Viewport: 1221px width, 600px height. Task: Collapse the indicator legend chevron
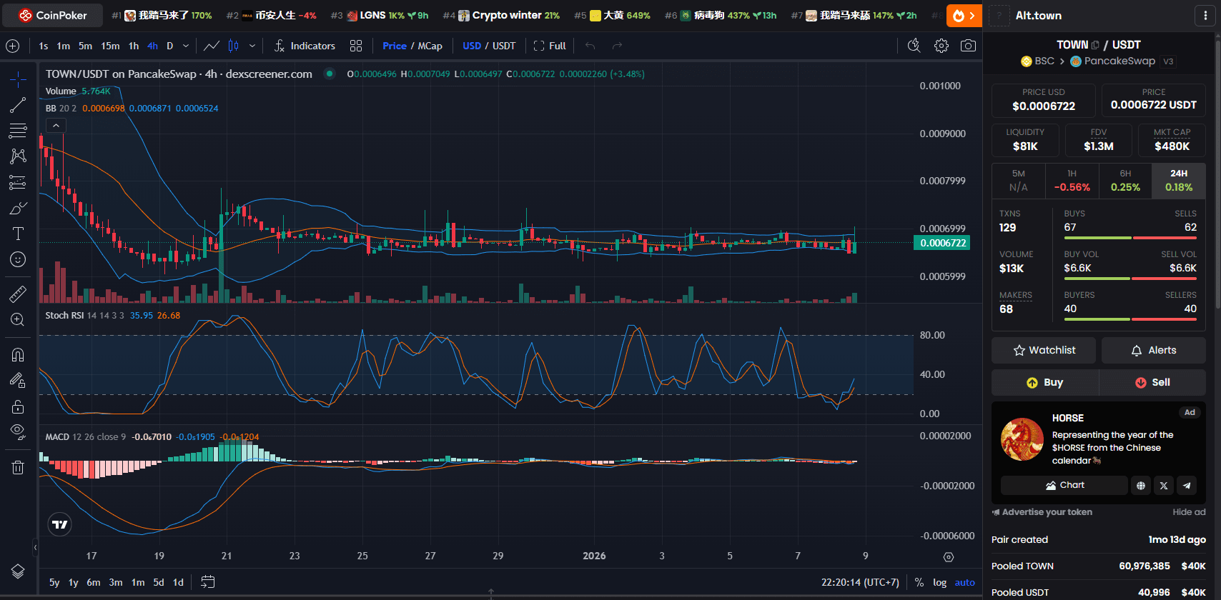click(56, 126)
